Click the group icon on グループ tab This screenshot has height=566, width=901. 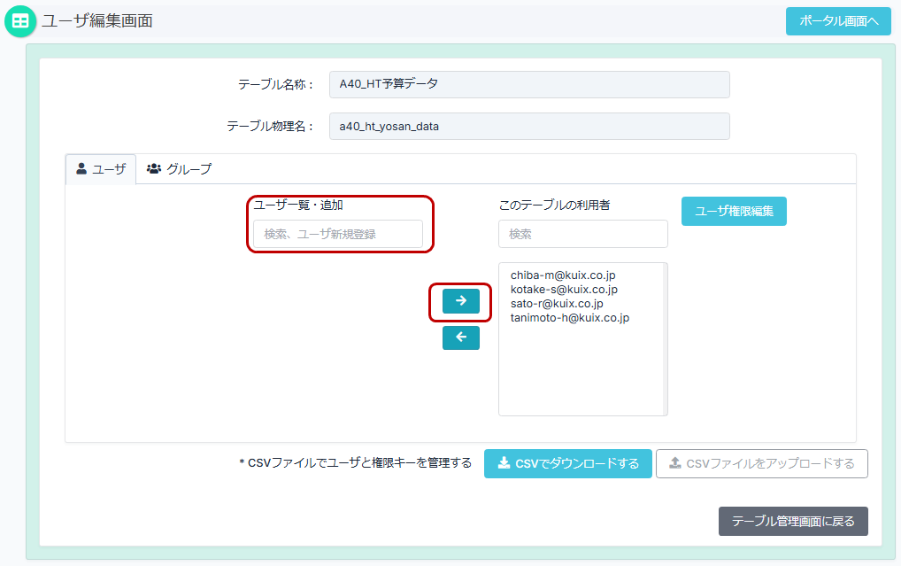[x=154, y=168]
